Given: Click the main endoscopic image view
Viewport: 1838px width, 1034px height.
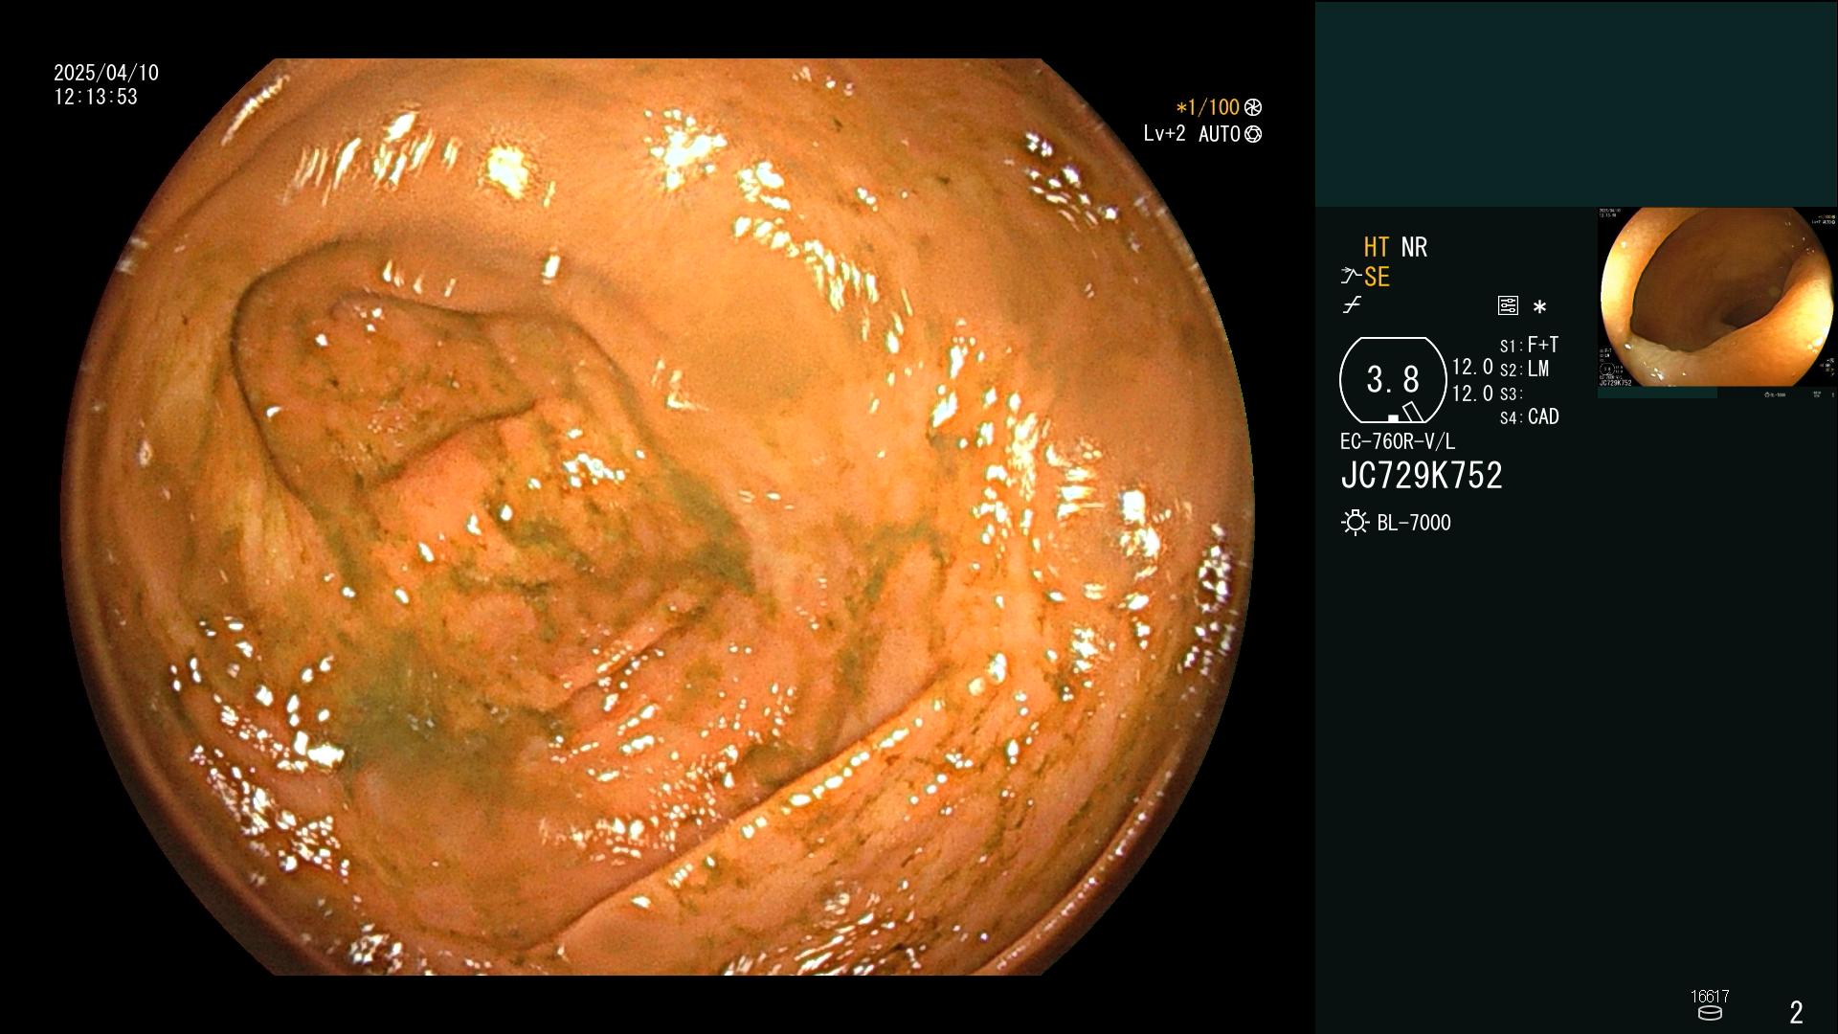Looking at the screenshot, I should (x=659, y=517).
